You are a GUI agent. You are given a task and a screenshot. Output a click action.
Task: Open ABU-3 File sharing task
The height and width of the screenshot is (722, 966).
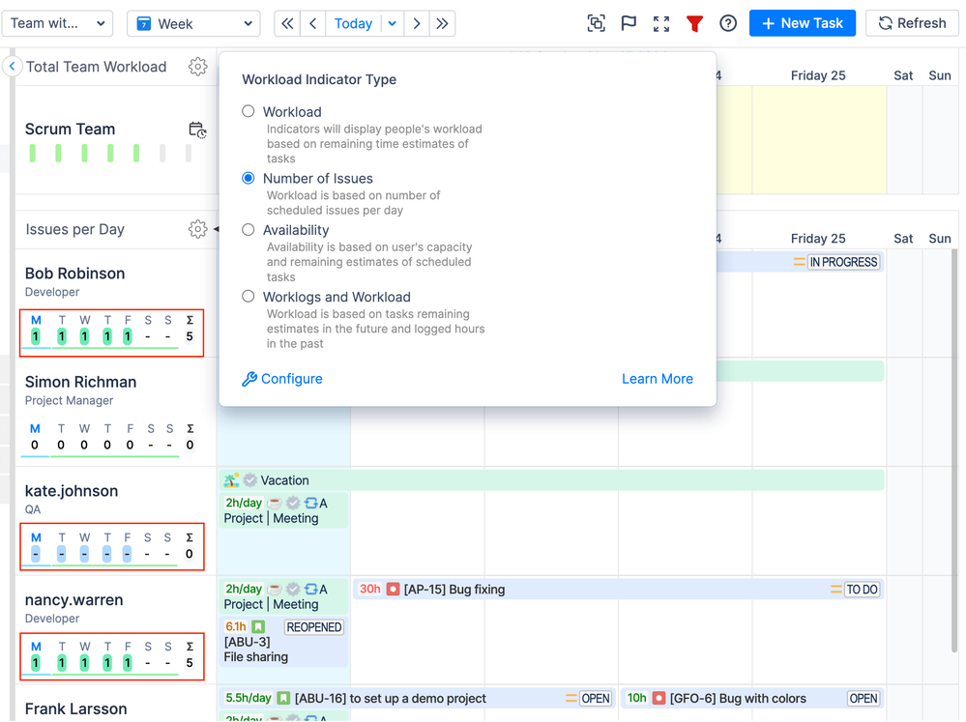click(284, 642)
